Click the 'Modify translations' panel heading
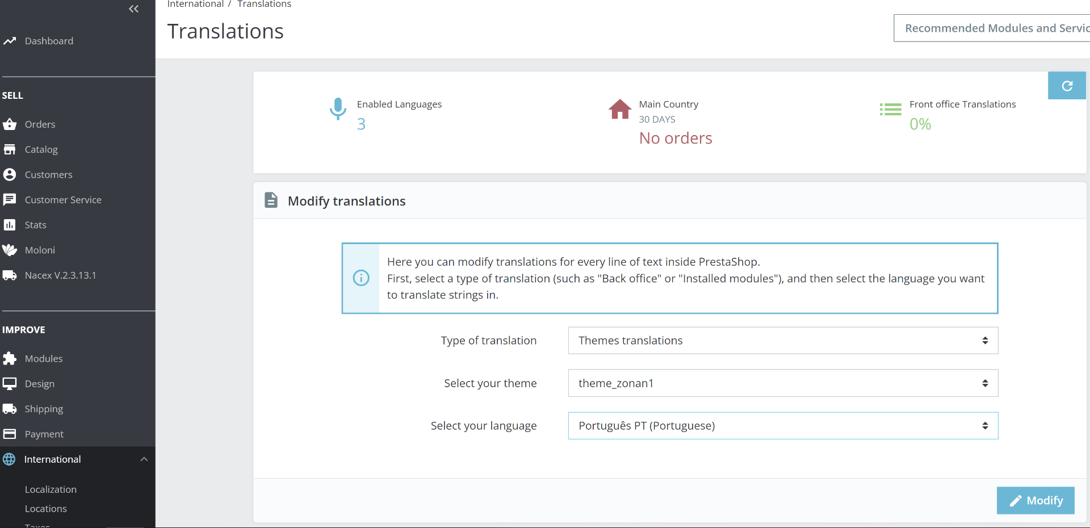1090x528 pixels. tap(346, 201)
